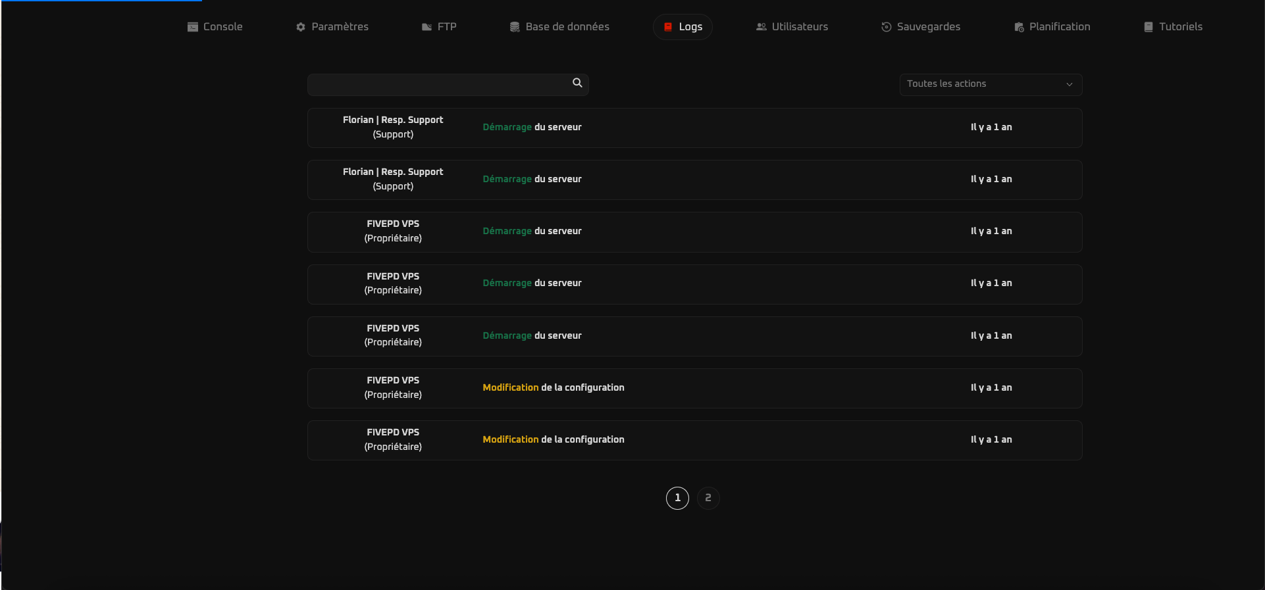Select first Florian Resp. Support log entry
1265x590 pixels.
(x=694, y=128)
